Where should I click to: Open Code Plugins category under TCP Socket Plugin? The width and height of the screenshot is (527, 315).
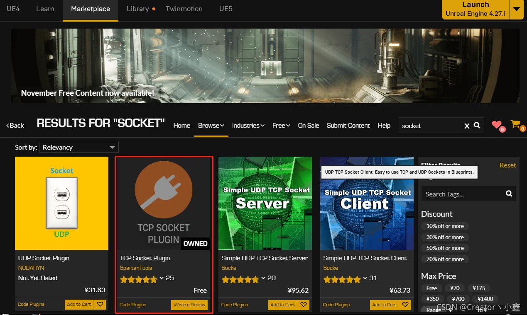[x=133, y=305]
